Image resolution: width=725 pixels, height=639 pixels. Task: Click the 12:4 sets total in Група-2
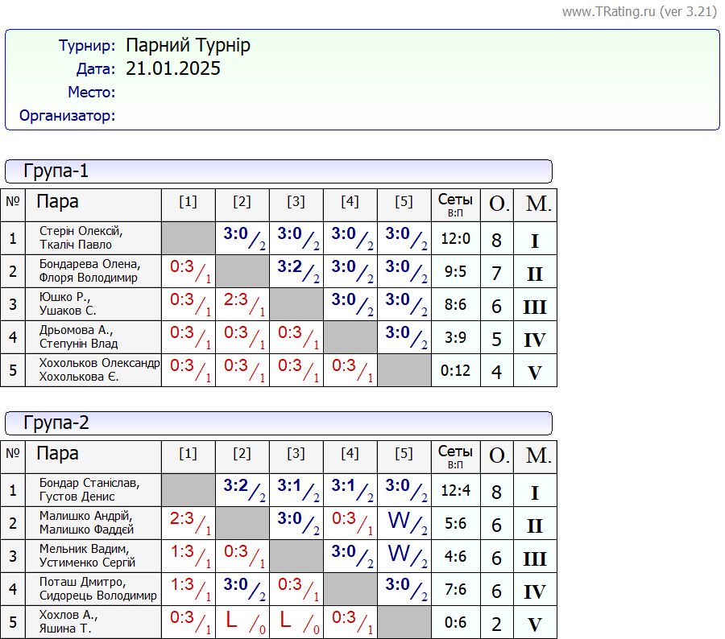455,491
